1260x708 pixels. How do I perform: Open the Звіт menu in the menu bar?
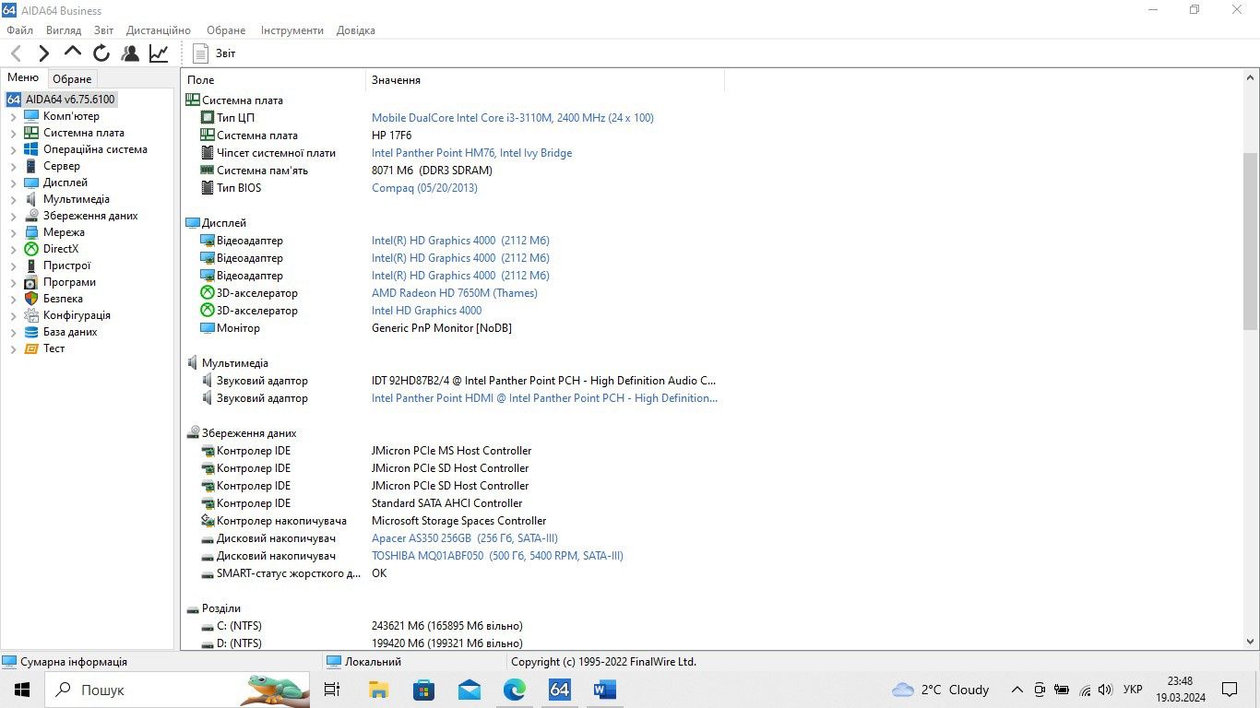coord(104,30)
